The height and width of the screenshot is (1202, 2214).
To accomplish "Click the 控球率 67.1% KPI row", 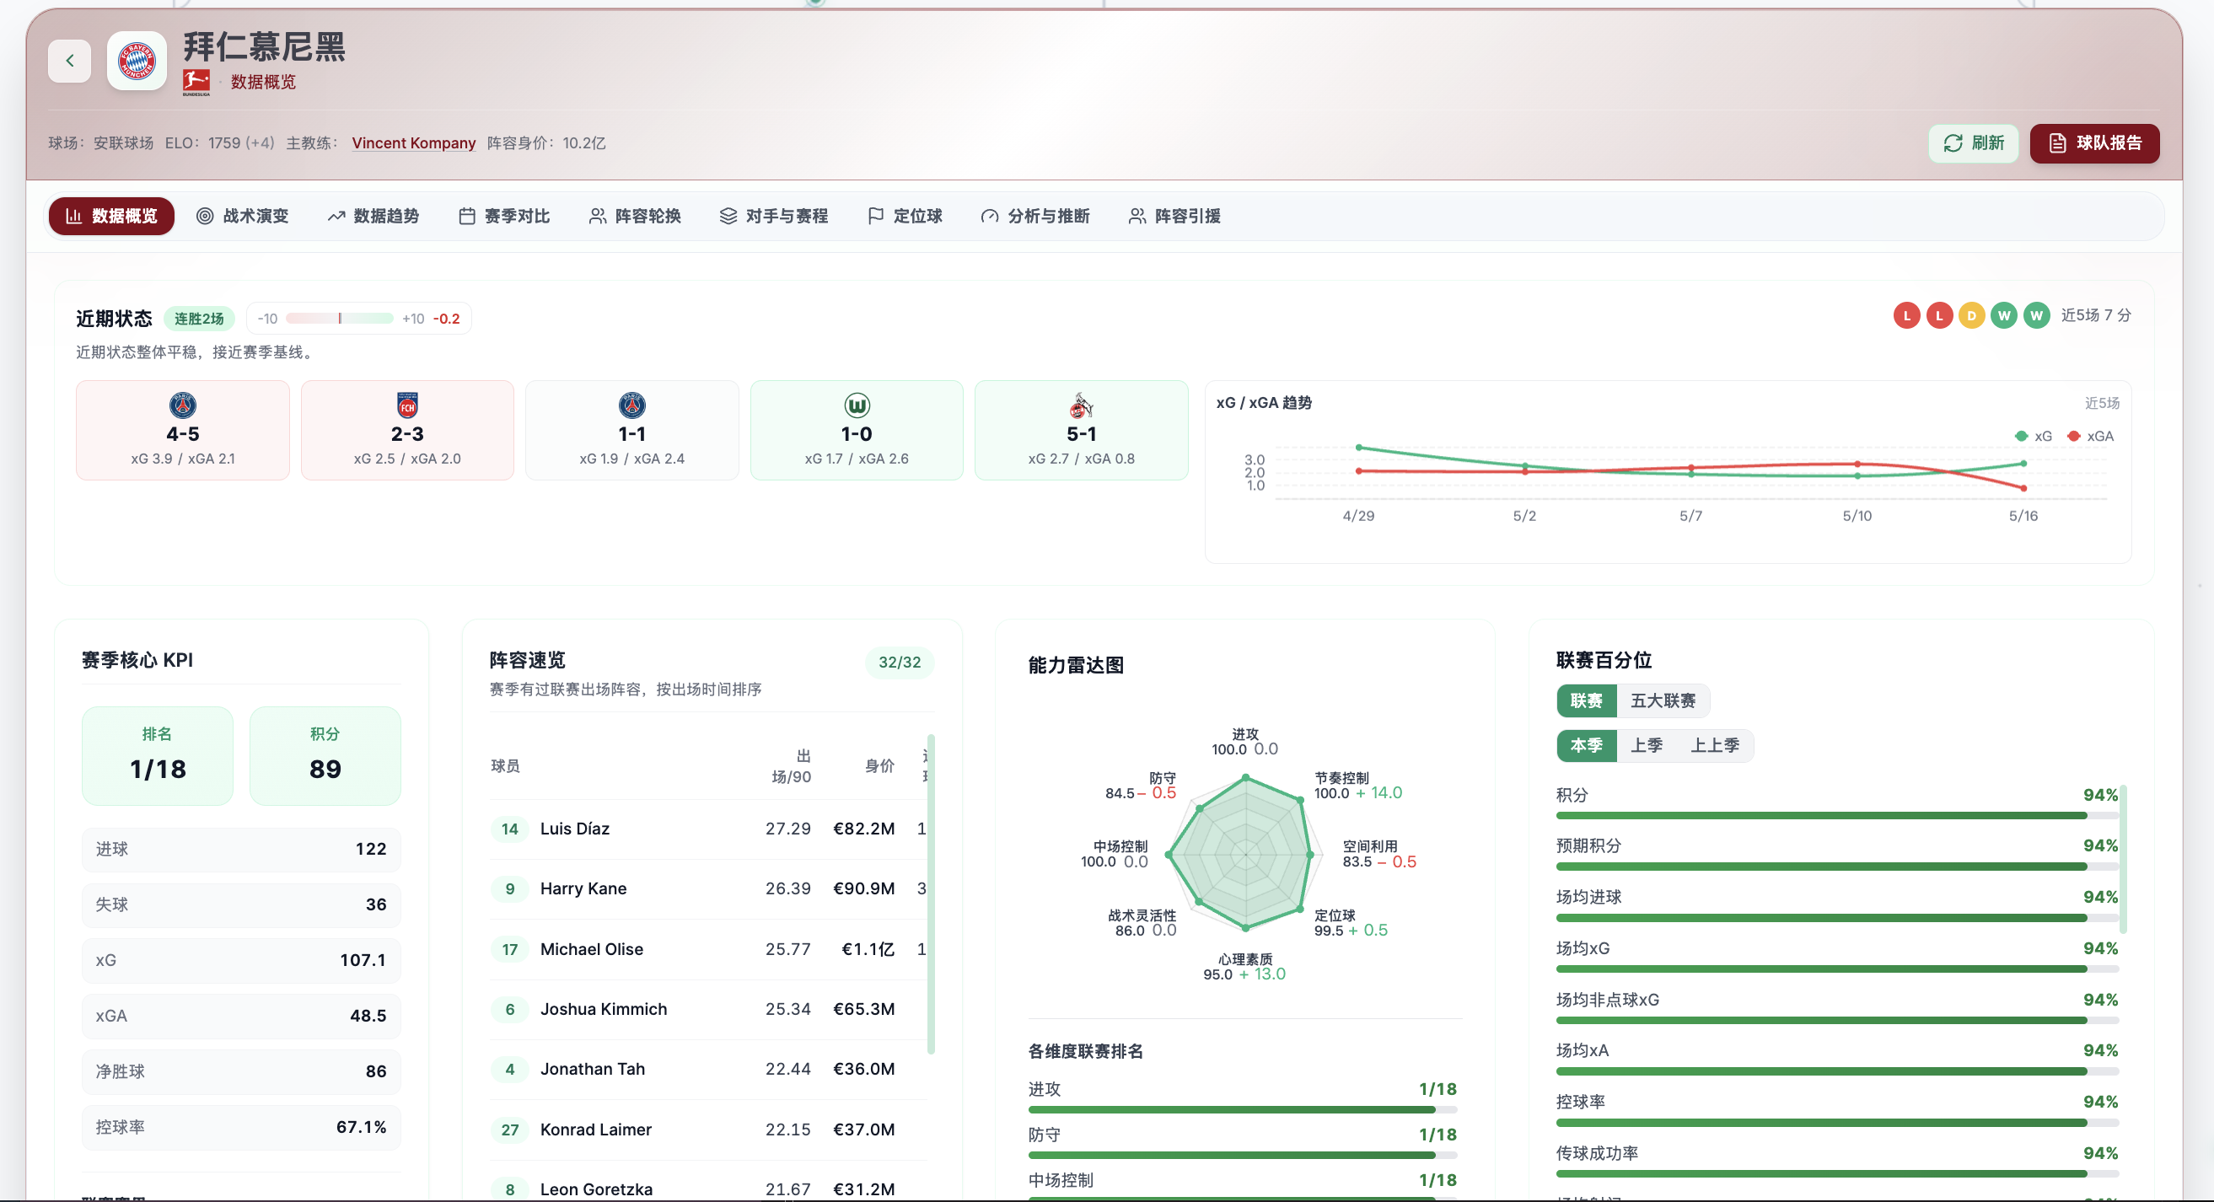I will point(240,1126).
